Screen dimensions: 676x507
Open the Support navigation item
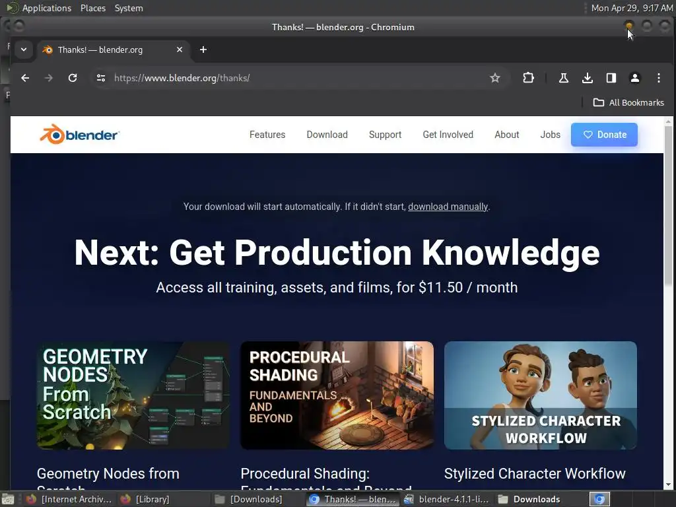click(x=385, y=135)
